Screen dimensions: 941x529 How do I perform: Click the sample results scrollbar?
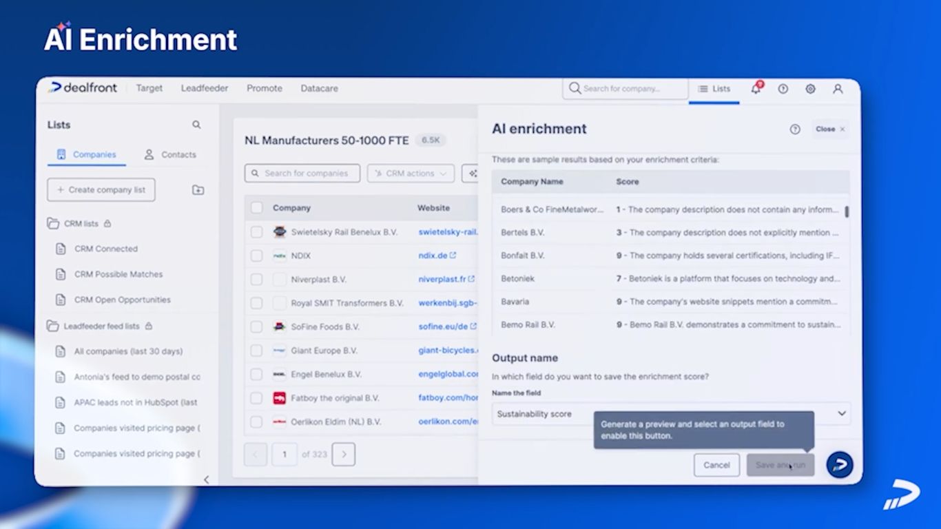tap(847, 212)
